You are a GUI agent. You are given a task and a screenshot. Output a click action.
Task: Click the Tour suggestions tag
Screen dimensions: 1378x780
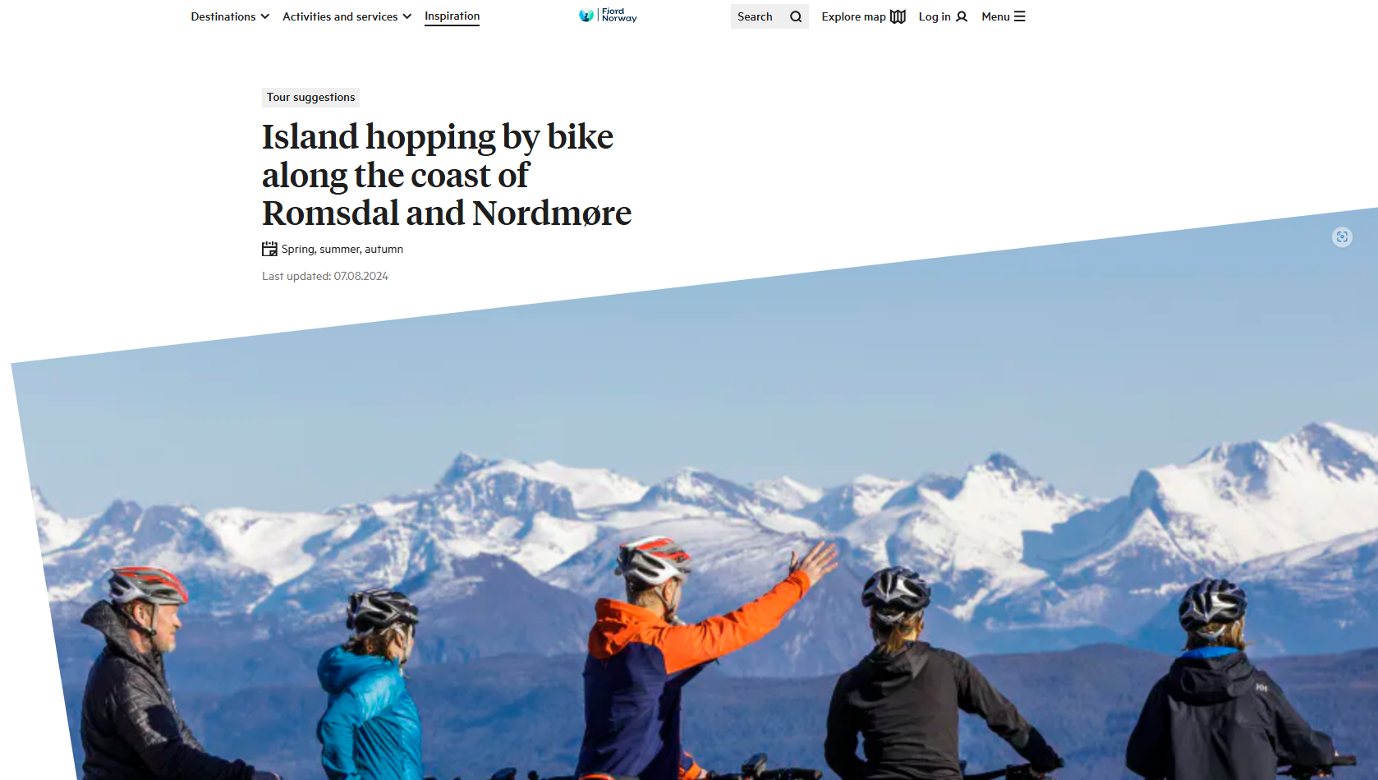point(310,97)
